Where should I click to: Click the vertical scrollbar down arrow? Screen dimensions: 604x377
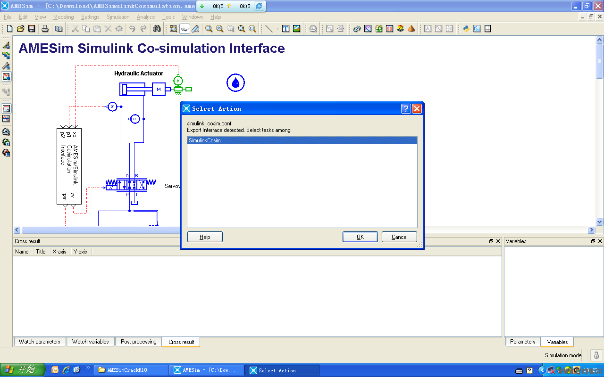(x=600, y=221)
